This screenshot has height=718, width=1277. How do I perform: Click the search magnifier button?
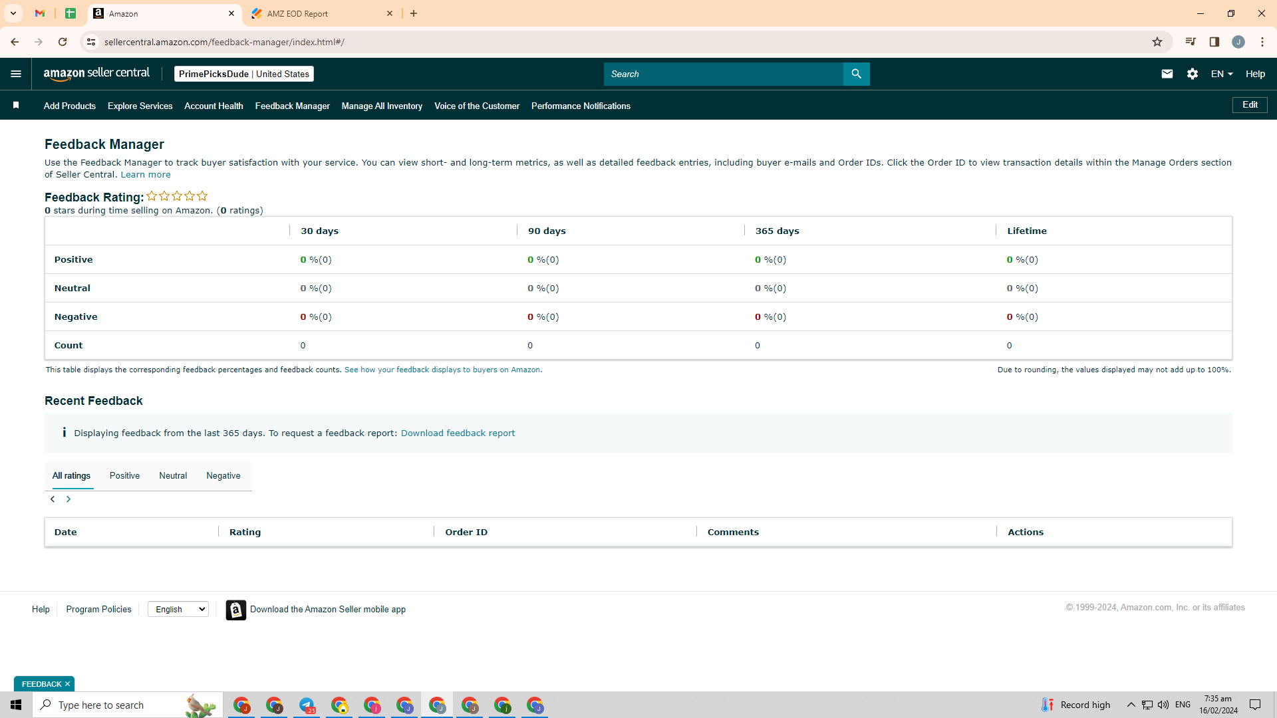point(856,74)
